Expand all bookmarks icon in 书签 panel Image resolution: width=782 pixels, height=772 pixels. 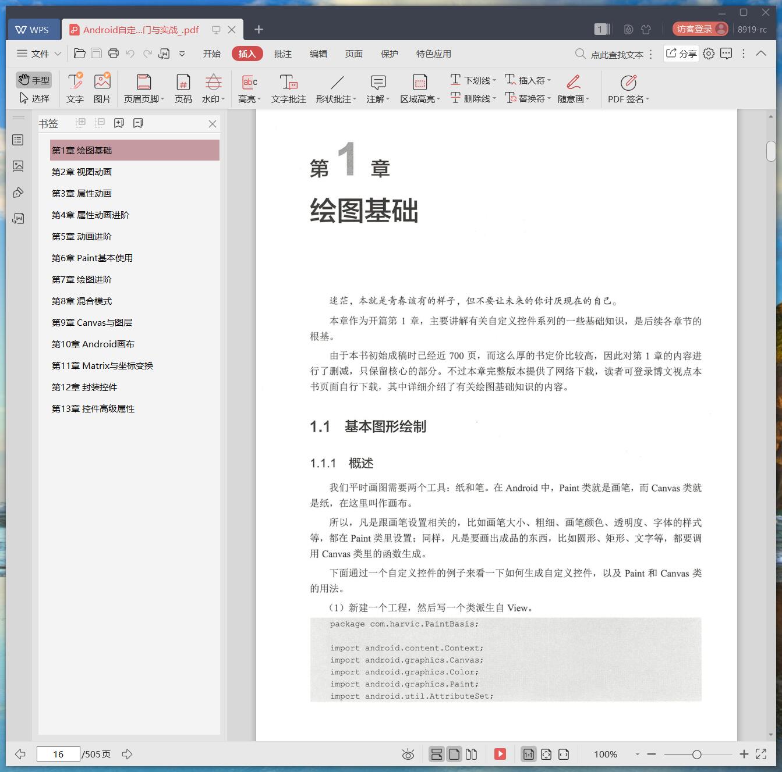[x=81, y=123]
